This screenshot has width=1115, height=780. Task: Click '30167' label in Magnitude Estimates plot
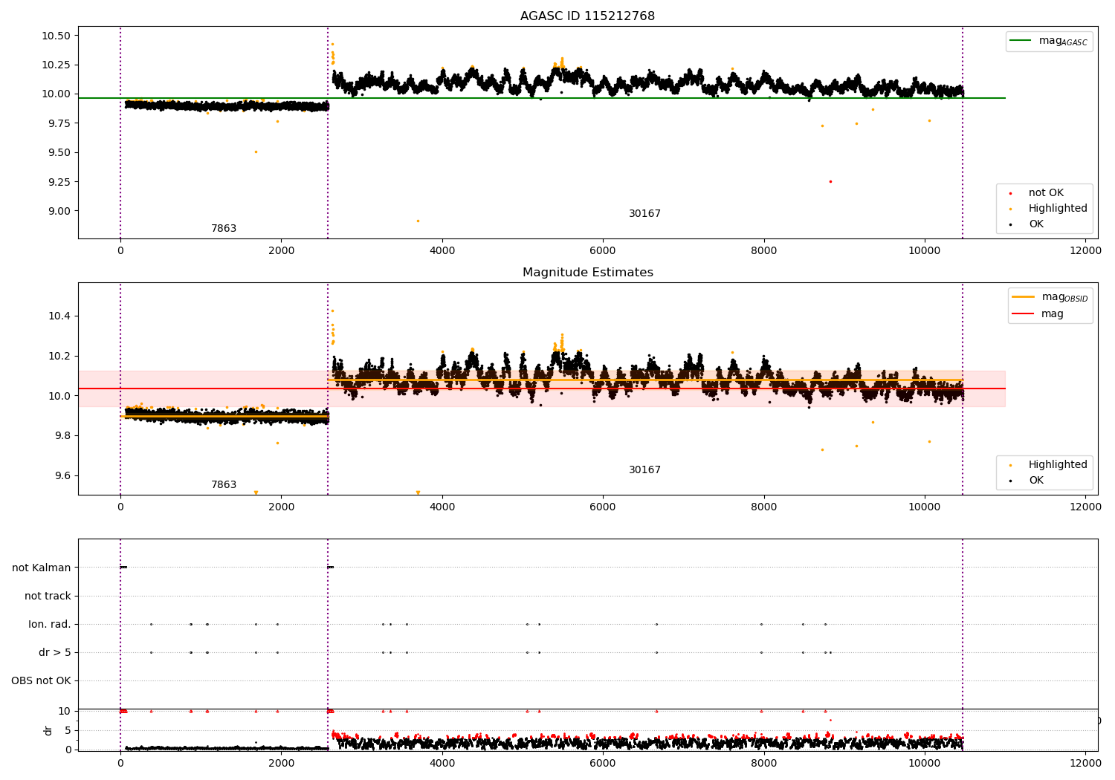[x=644, y=470]
